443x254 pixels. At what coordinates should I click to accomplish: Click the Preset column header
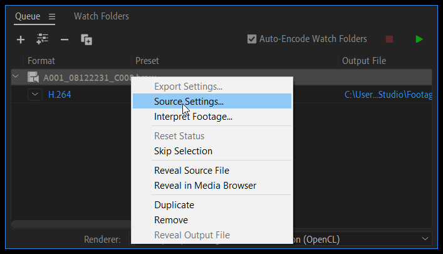click(x=147, y=61)
